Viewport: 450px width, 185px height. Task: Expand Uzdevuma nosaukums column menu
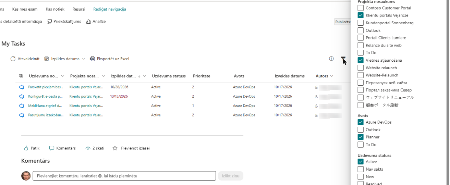tap(62, 76)
